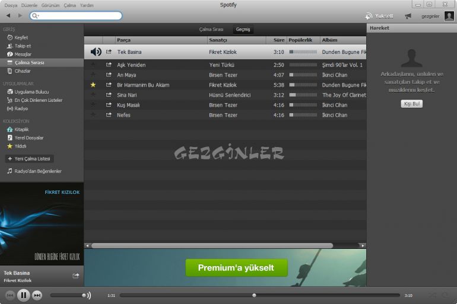Open the gezginler user profile
This screenshot has height=304, width=457.
(x=437, y=16)
